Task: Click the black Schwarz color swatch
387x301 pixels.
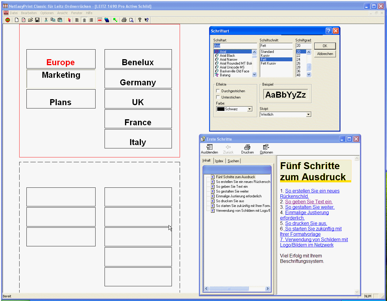Action: pyautogui.click(x=221, y=109)
